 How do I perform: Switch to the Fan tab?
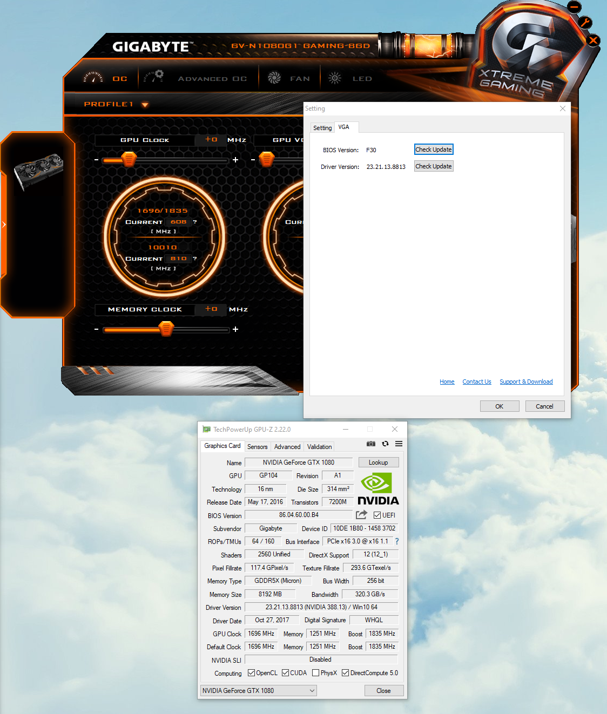[289, 78]
